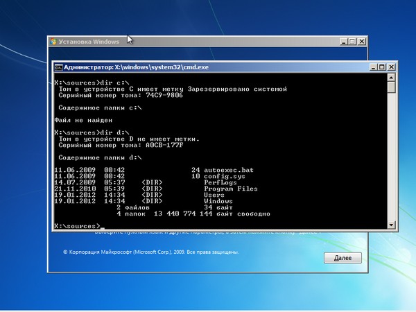Maximize the Установка Windows window
The height and width of the screenshot is (312, 416).
(352, 42)
